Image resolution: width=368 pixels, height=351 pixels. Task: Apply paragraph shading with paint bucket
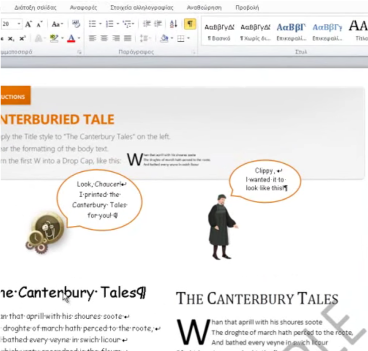tap(164, 38)
